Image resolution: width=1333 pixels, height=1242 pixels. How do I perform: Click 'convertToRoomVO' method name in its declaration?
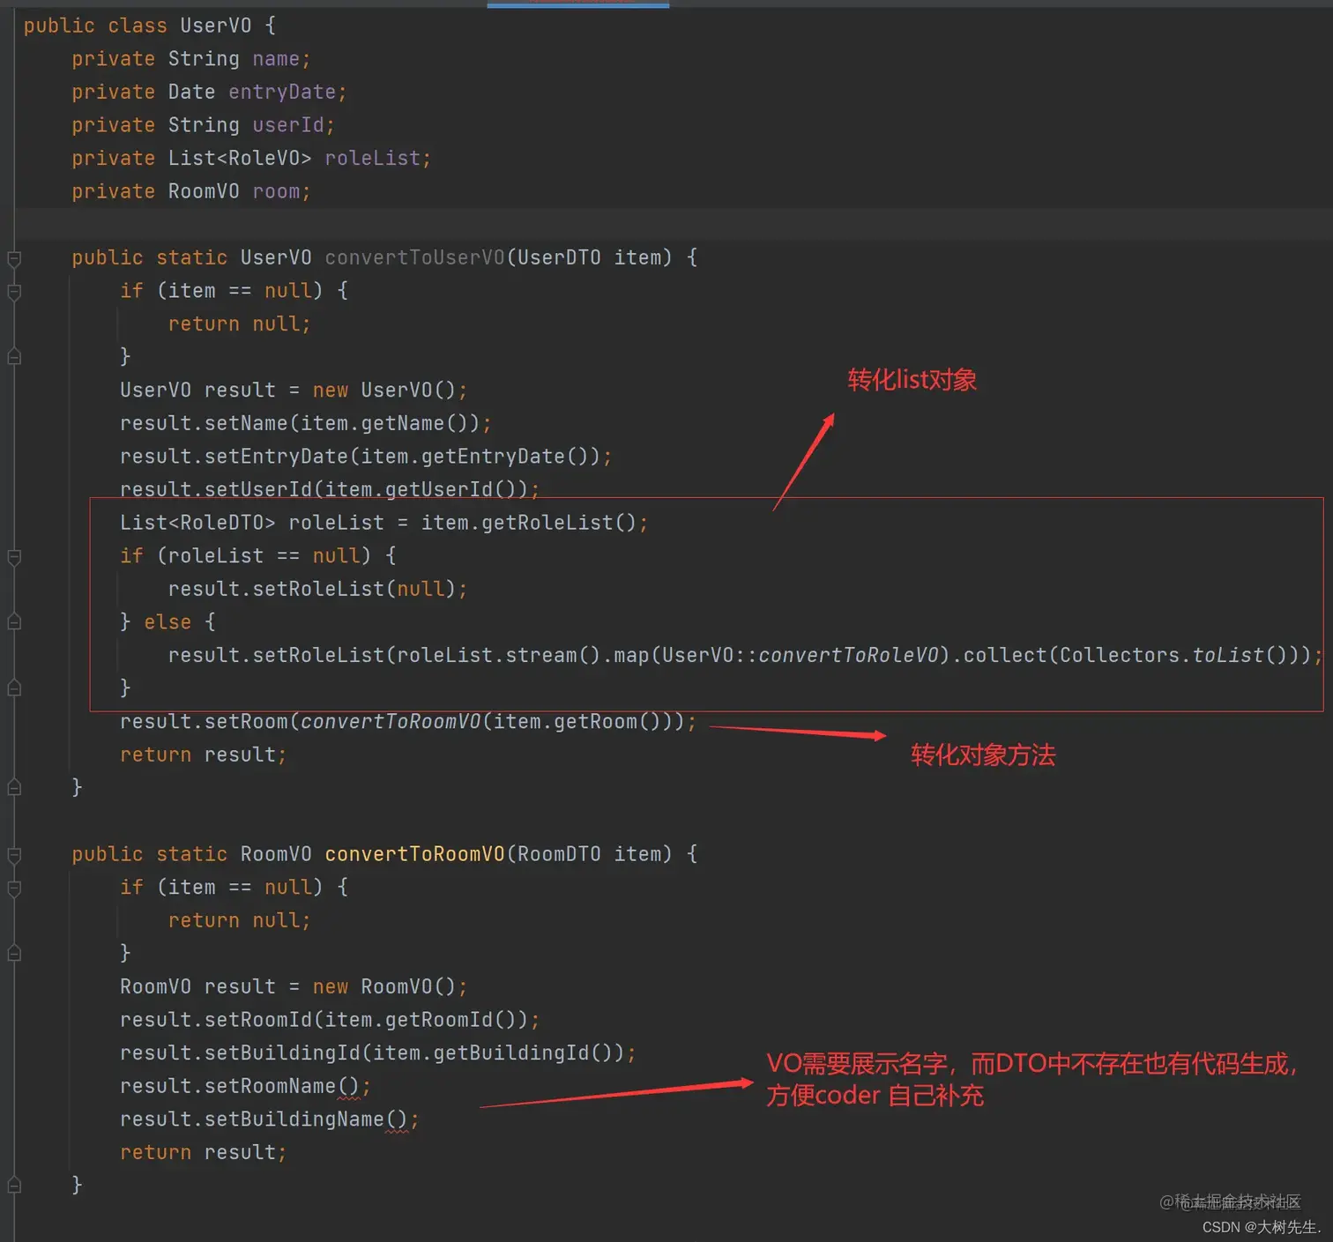tap(414, 854)
